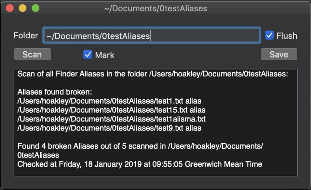Click the 'Aliases found broken:' heading line
This screenshot has height=190, width=311.
(x=54, y=92)
